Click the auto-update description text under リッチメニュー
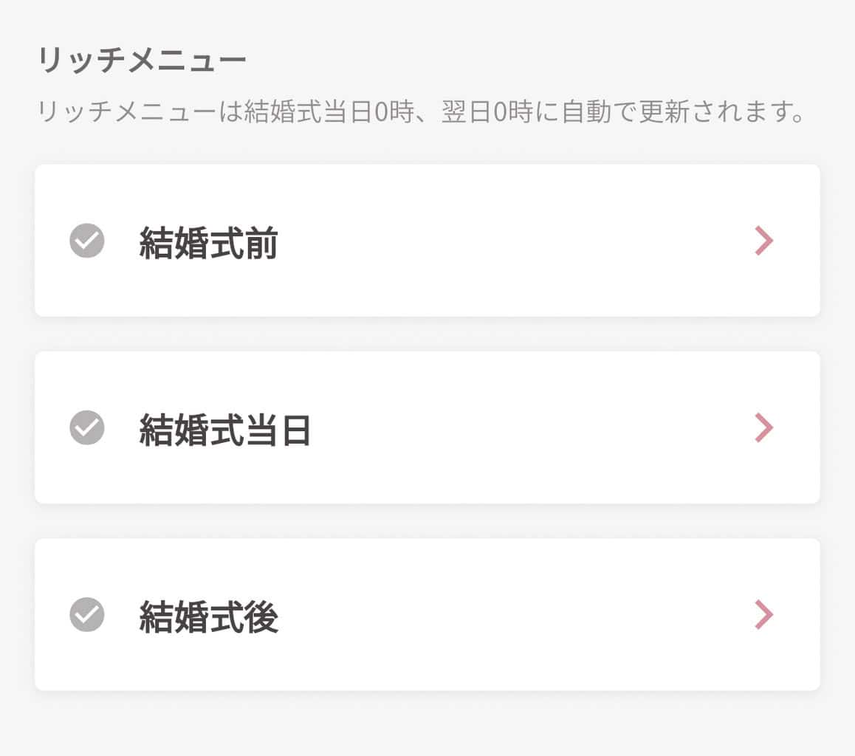This screenshot has width=855, height=756. point(421,113)
